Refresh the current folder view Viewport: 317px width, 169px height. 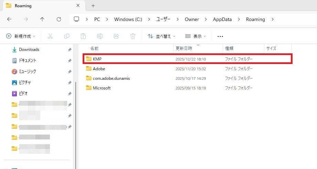coord(59,19)
